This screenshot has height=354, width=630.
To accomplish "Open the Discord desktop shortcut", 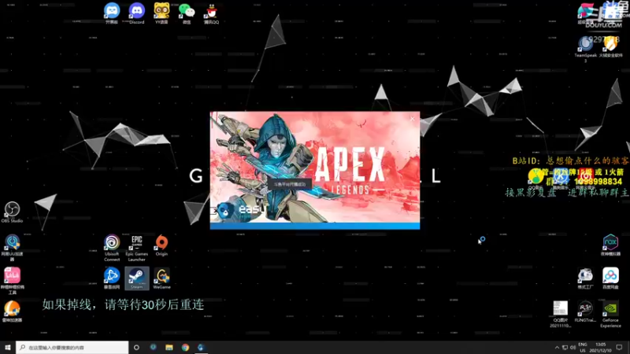I will click(136, 13).
